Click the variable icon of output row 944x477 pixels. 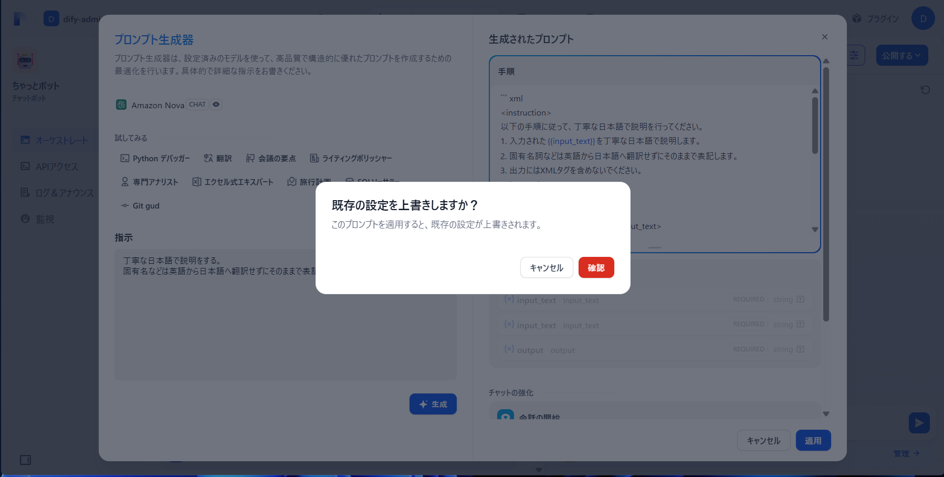509,349
